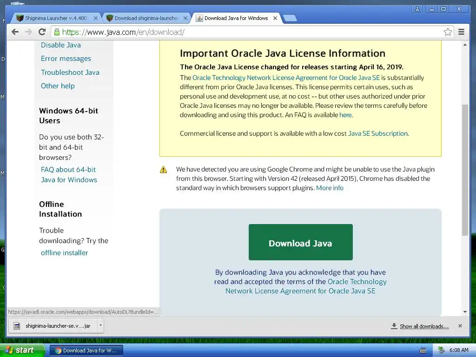Bookmark this page with the star icon
Image resolution: width=476 pixels, height=357 pixels.
pos(448,32)
